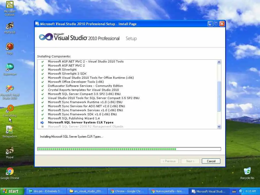Open the Windows Start menu
Image resolution: width=260 pixels, height=195 pixels.
(x=12, y=191)
